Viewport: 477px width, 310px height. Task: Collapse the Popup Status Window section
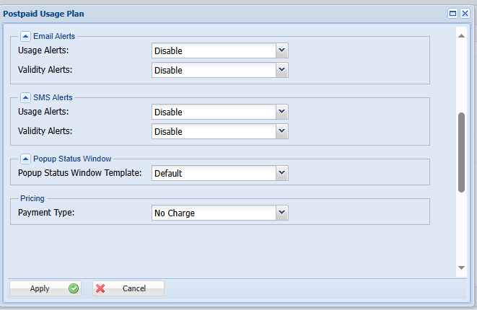25,158
